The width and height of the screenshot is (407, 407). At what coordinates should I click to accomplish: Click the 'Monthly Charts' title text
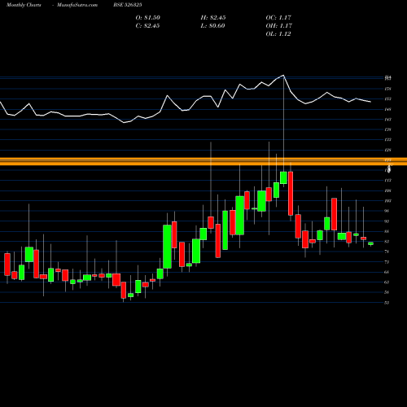point(24,5)
